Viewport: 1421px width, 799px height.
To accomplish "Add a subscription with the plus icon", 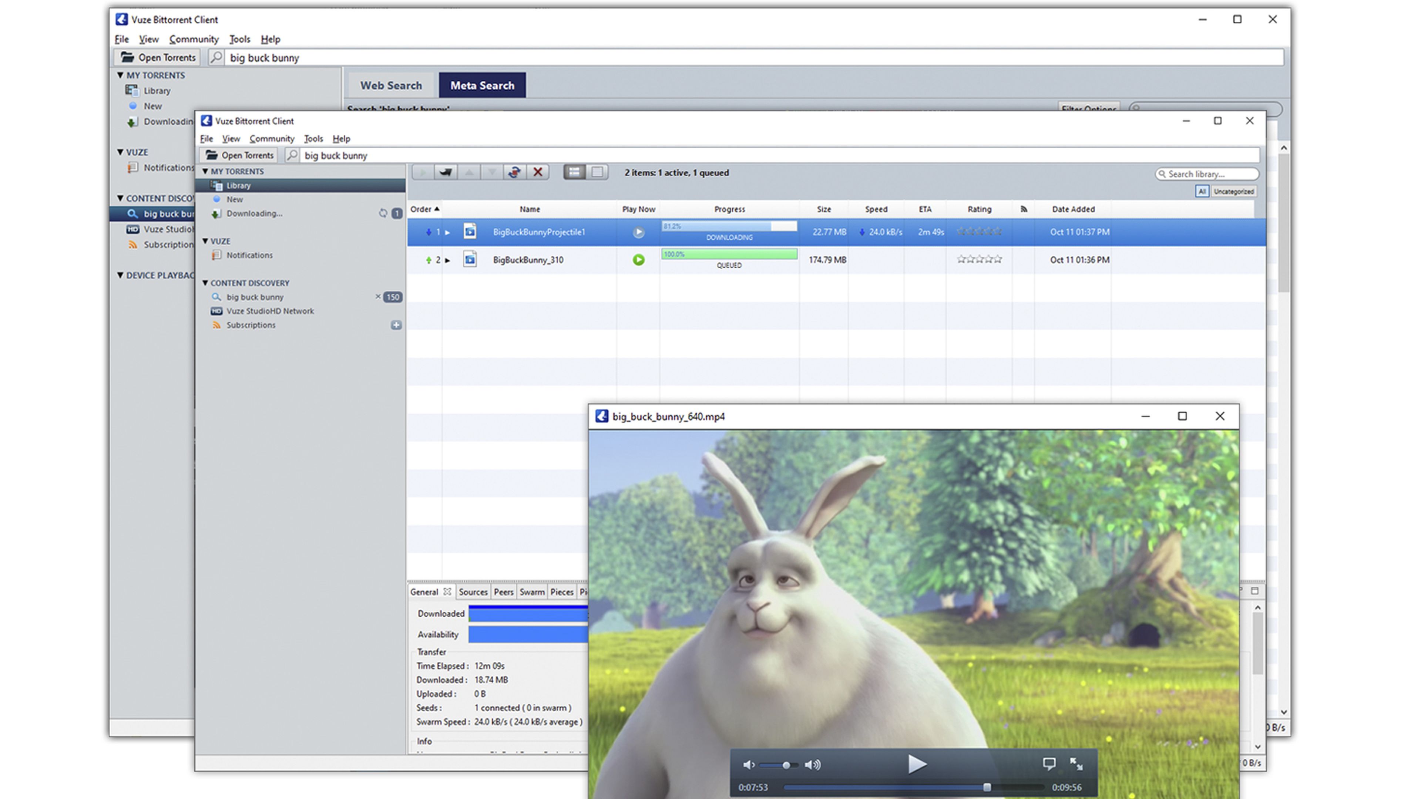I will click(396, 326).
